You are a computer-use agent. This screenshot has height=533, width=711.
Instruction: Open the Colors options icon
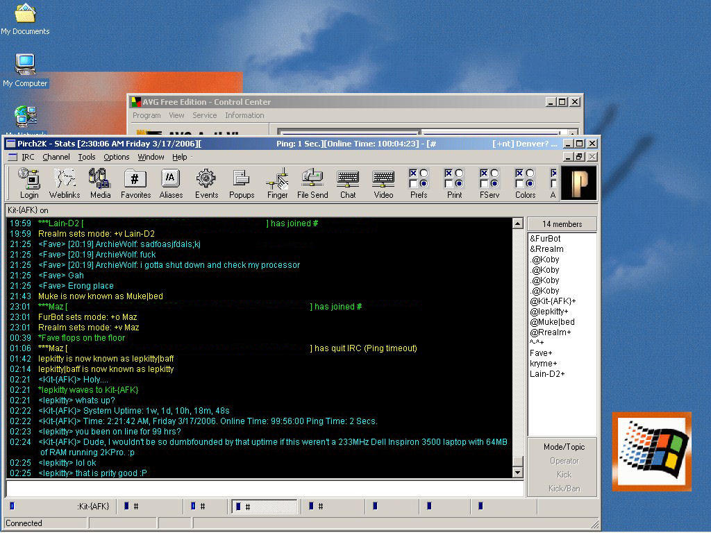pos(525,184)
